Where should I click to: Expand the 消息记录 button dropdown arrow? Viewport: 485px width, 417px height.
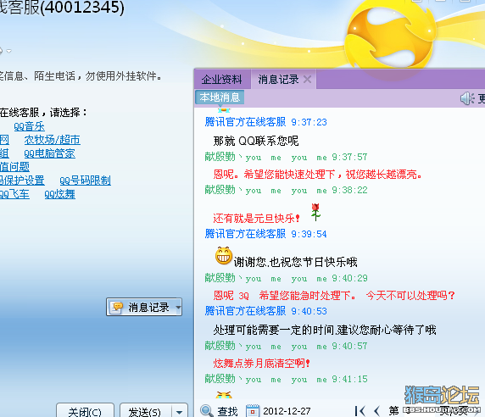(178, 307)
